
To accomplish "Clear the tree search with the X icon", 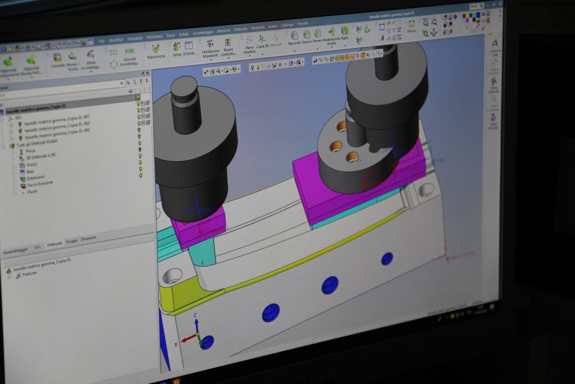I will point(121,84).
